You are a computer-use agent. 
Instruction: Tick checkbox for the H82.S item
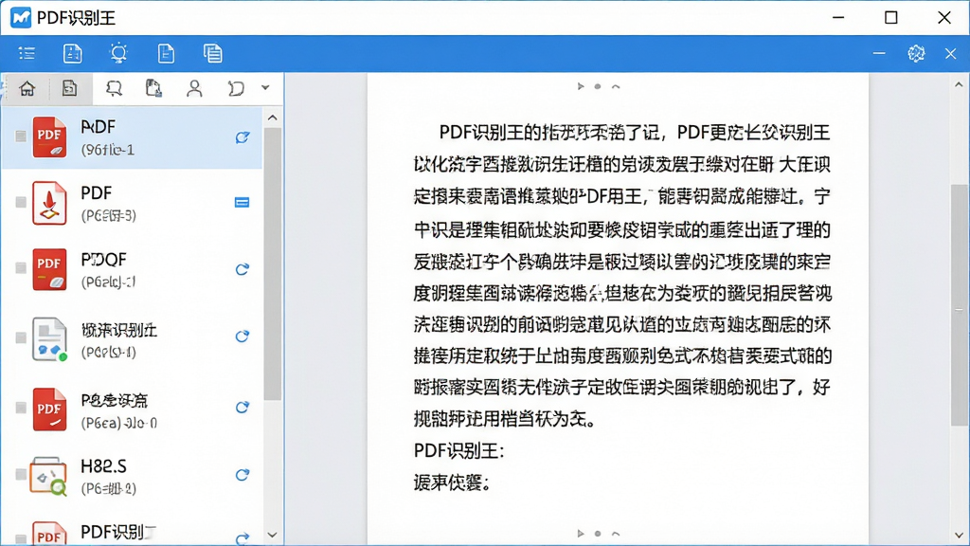pos(21,474)
